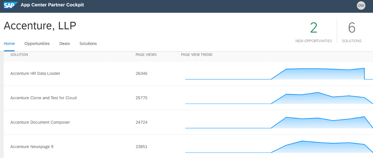Image resolution: width=373 pixels, height=158 pixels.
Task: Click the HR Data Loader trend chart
Action: (x=279, y=74)
